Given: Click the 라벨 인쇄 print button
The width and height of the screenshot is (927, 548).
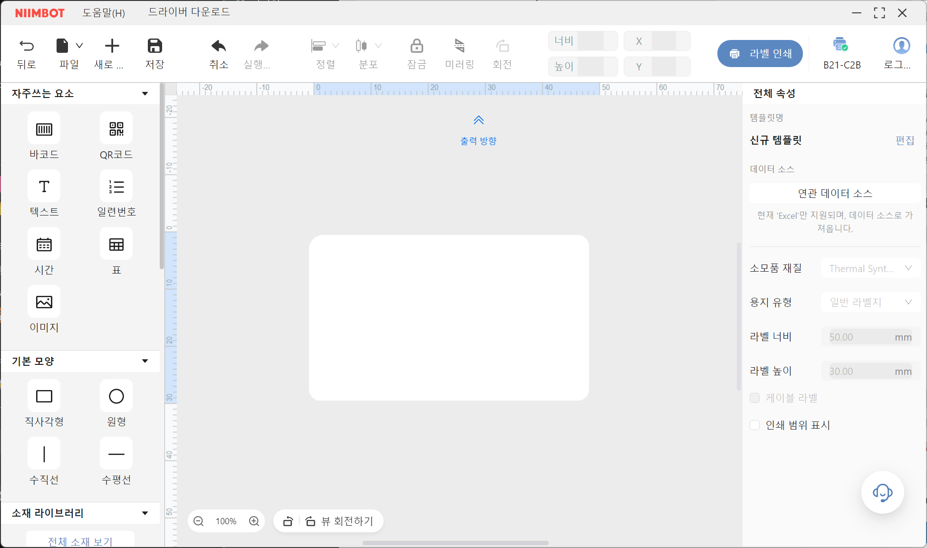Looking at the screenshot, I should tap(760, 53).
